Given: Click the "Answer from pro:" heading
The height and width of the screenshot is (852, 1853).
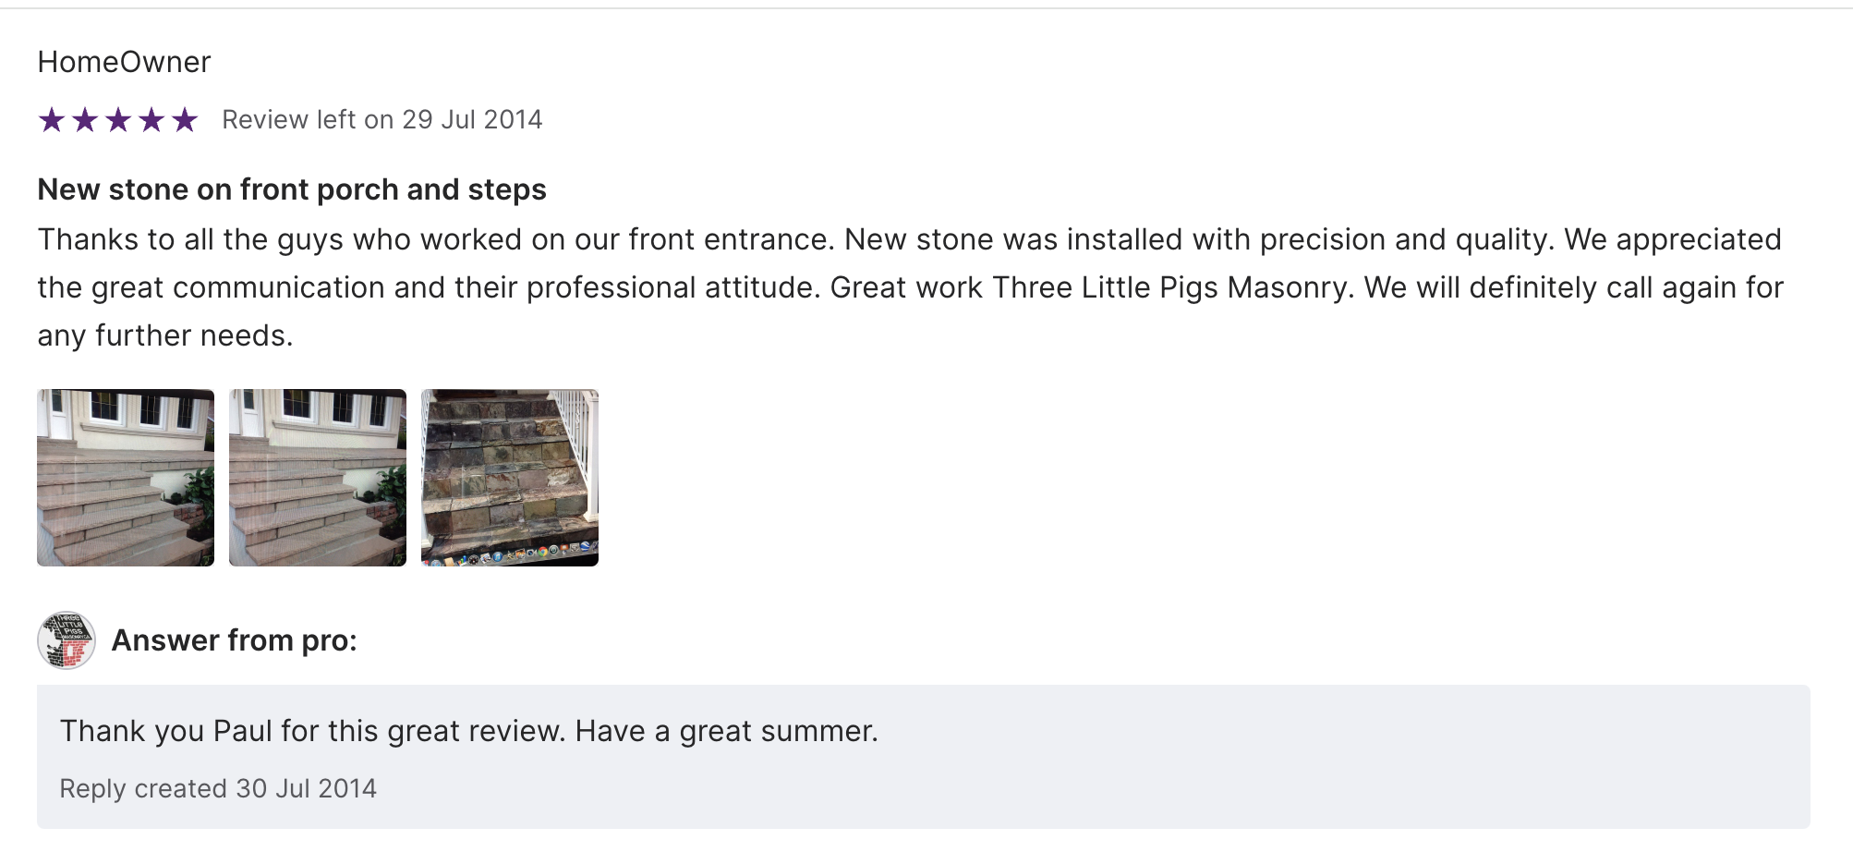Looking at the screenshot, I should point(234,640).
